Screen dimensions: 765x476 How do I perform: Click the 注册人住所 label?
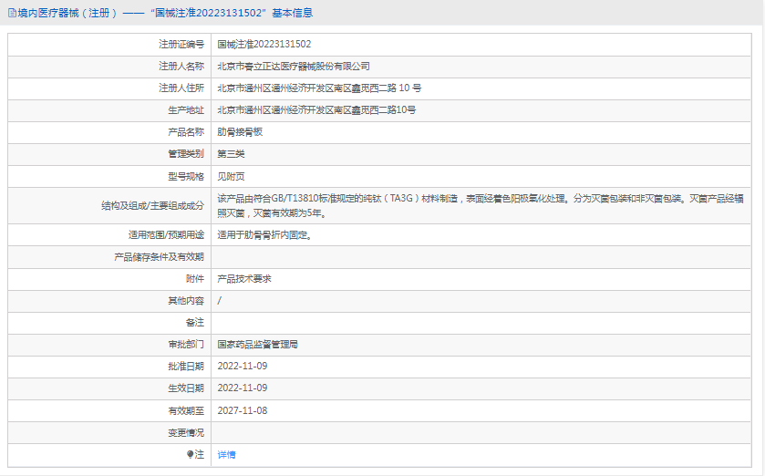pos(181,88)
